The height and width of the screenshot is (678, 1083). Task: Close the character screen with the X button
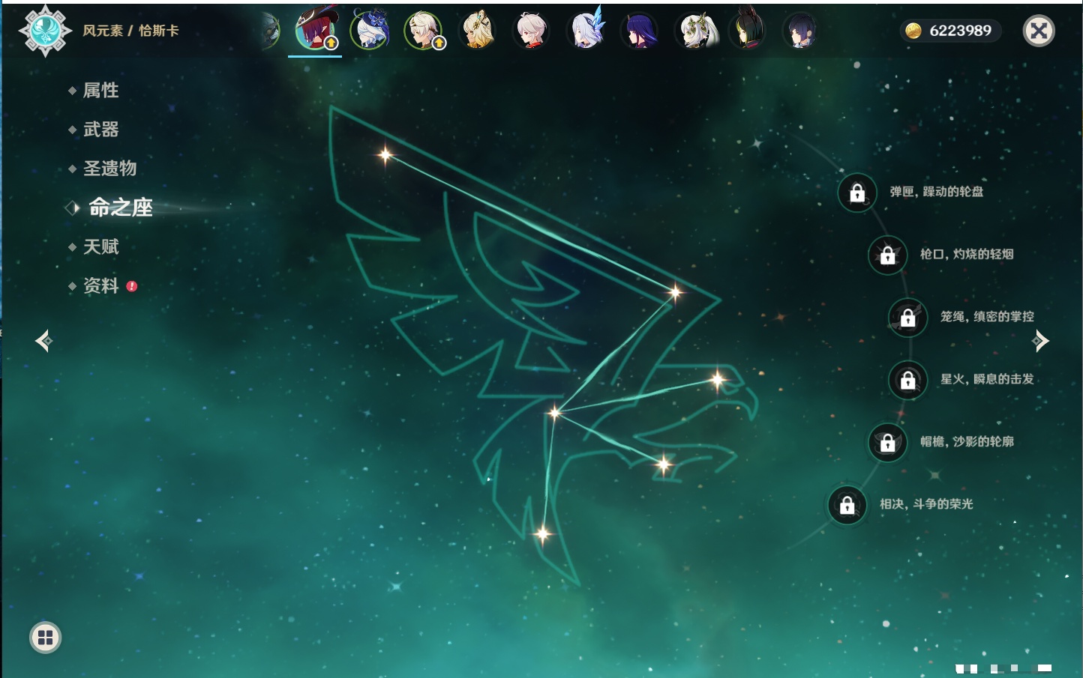point(1039,31)
